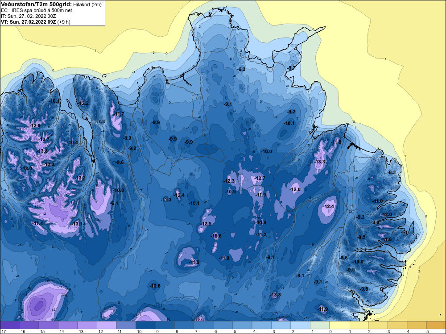Pick the pale green legend swatch between -1 and 0
446x334 pixels.
pos(319,325)
